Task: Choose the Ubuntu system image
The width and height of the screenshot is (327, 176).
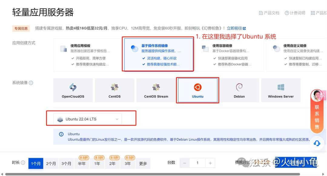Action: pyautogui.click(x=197, y=90)
